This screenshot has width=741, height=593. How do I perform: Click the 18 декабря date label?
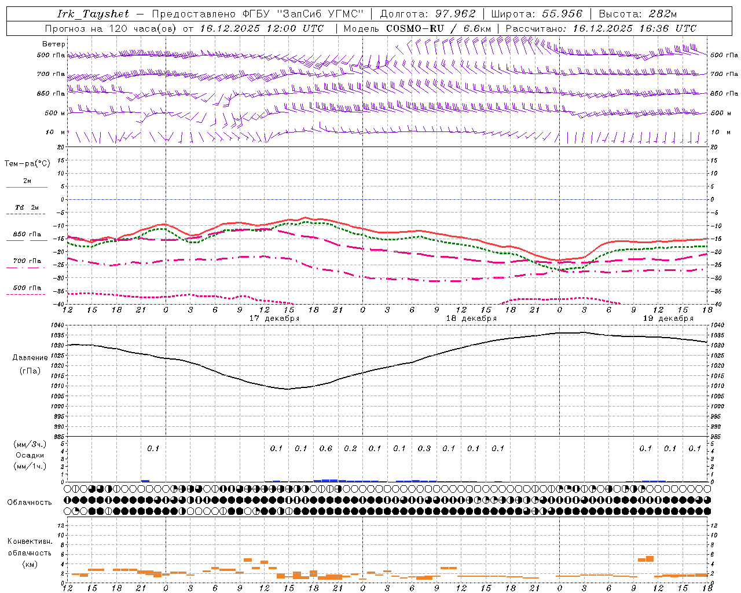(x=471, y=319)
